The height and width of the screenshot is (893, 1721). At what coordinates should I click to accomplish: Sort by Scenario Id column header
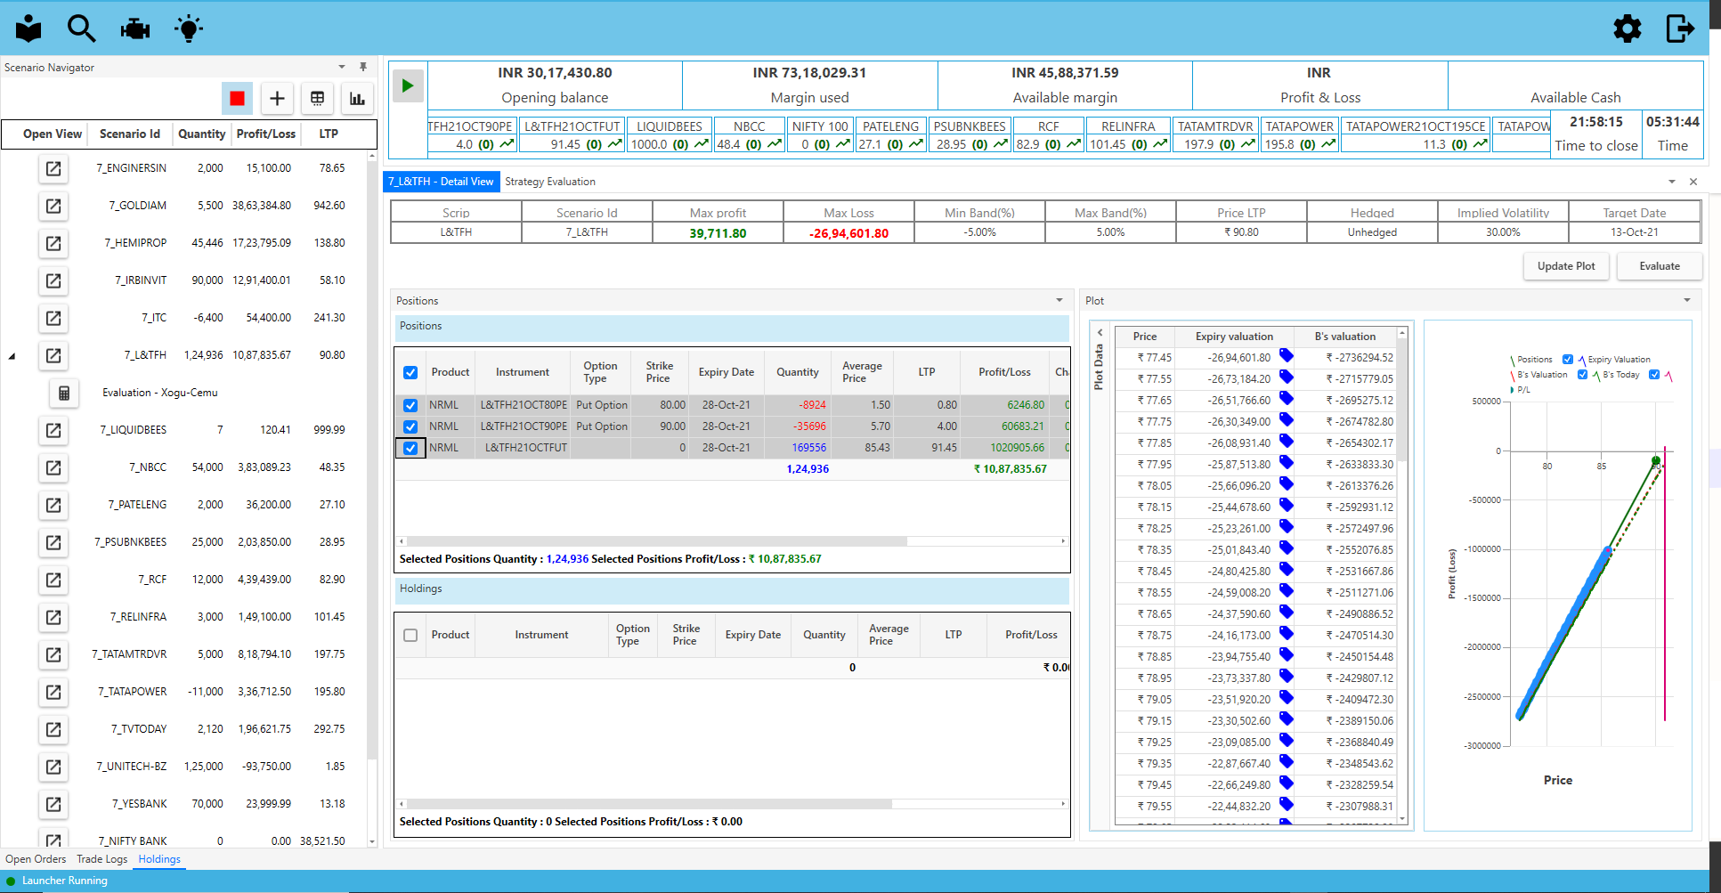click(x=130, y=134)
